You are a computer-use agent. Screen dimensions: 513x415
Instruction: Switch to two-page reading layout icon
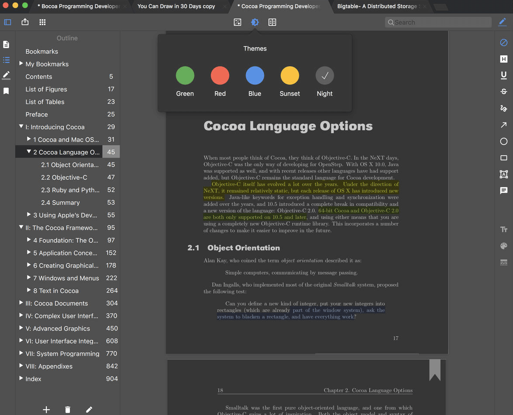click(272, 22)
